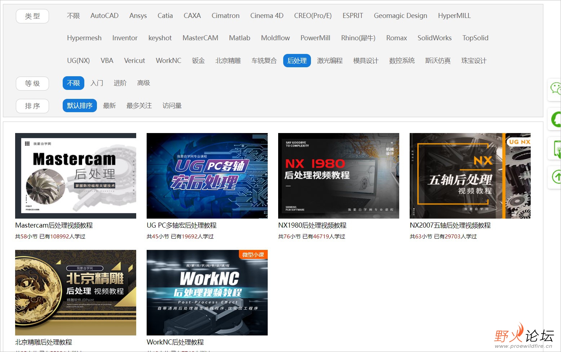
Task: Select the 不限 type filter
Action: click(x=73, y=16)
